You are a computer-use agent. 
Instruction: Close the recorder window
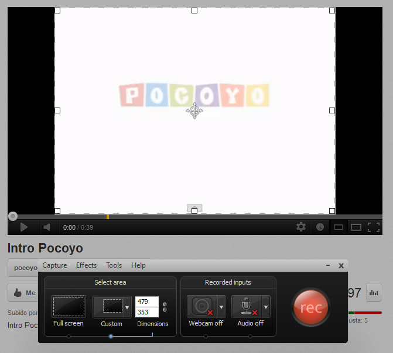point(341,265)
